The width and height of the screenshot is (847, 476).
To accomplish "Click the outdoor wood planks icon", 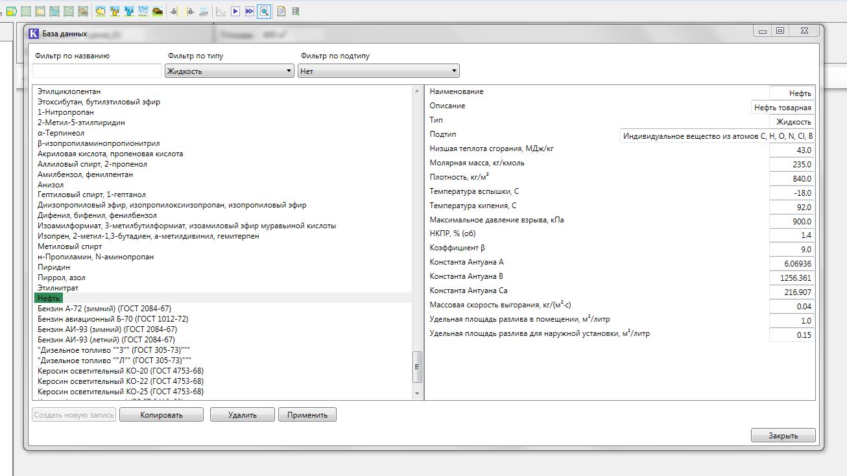I will pyautogui.click(x=158, y=11).
